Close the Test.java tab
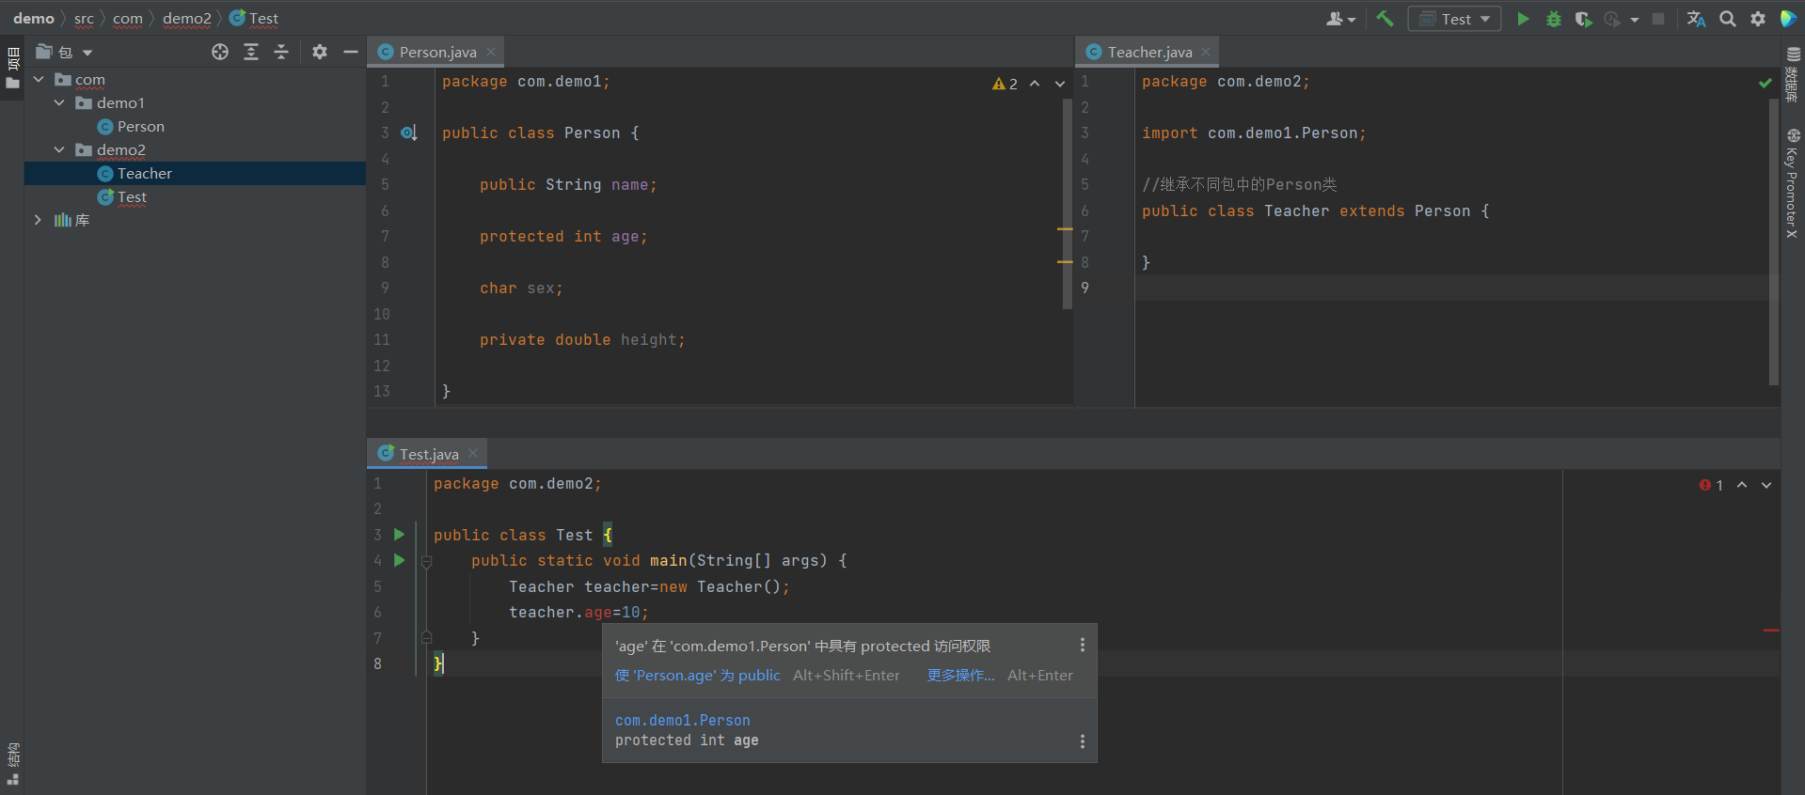The height and width of the screenshot is (795, 1805). pyautogui.click(x=473, y=454)
